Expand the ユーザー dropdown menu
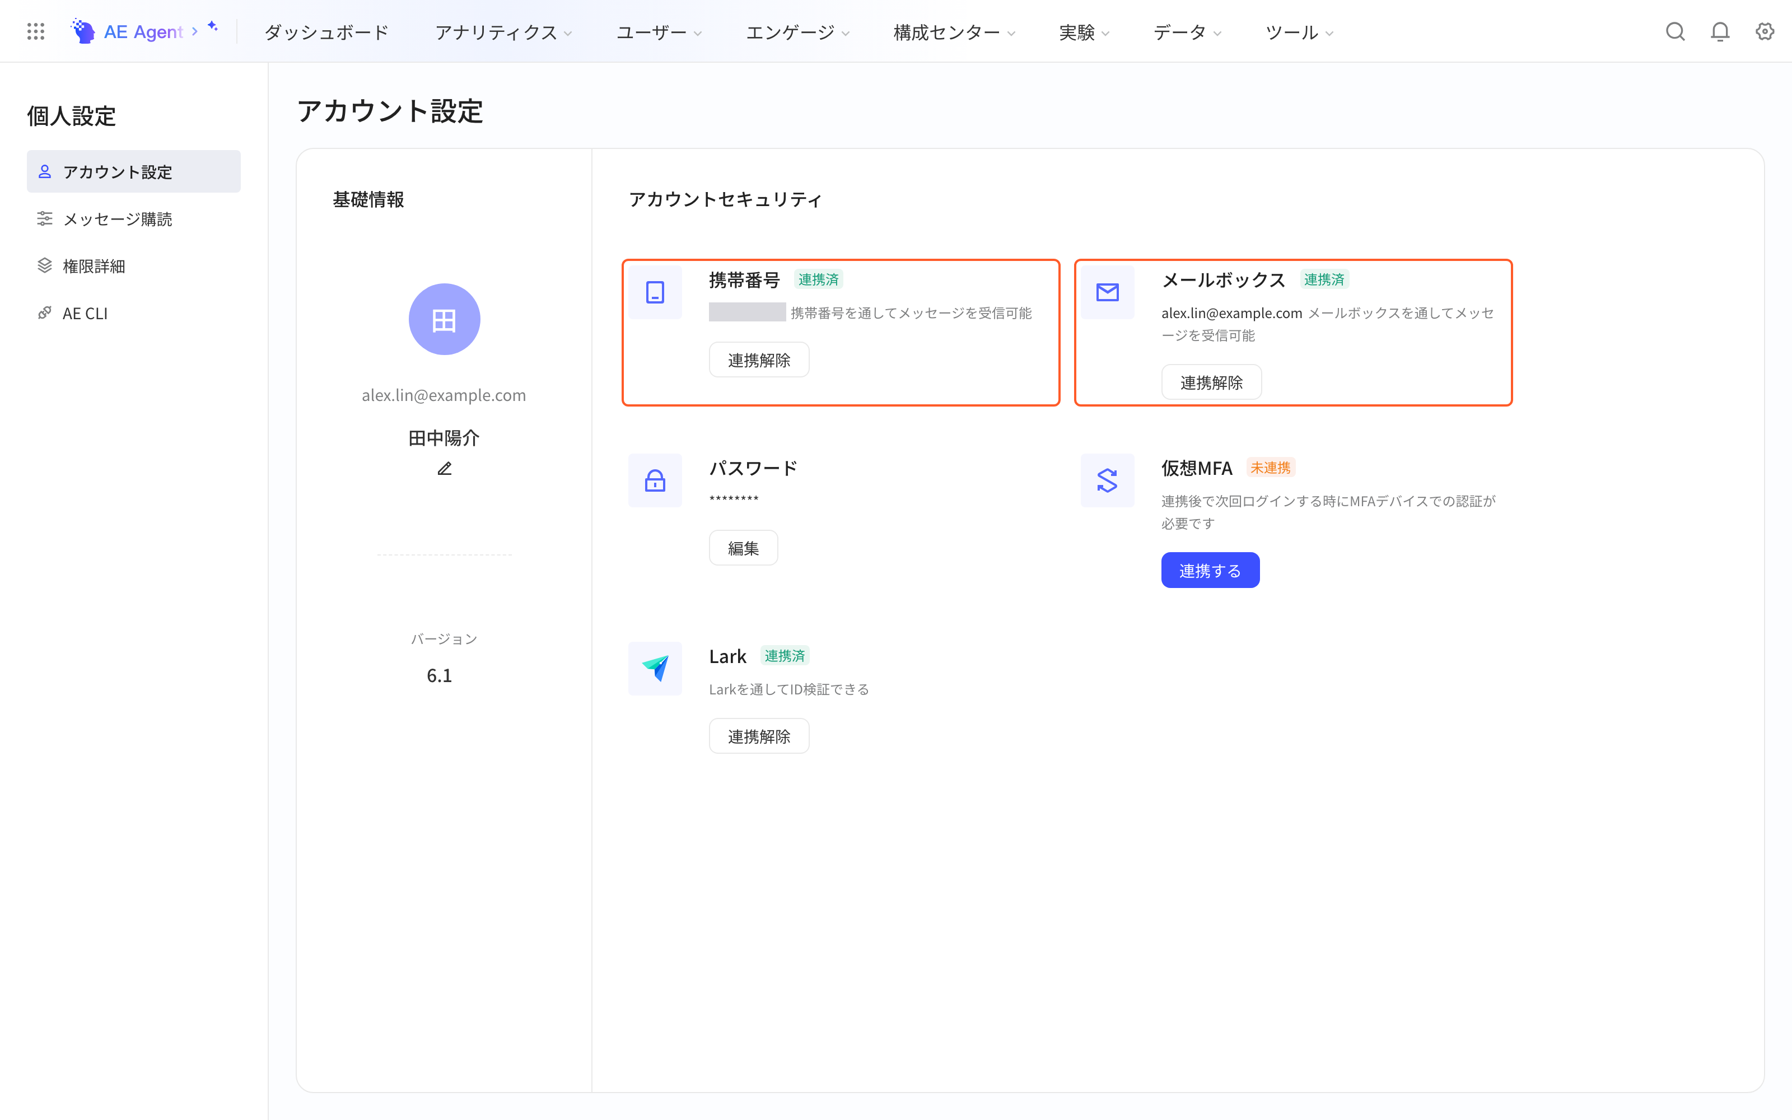 click(x=659, y=32)
